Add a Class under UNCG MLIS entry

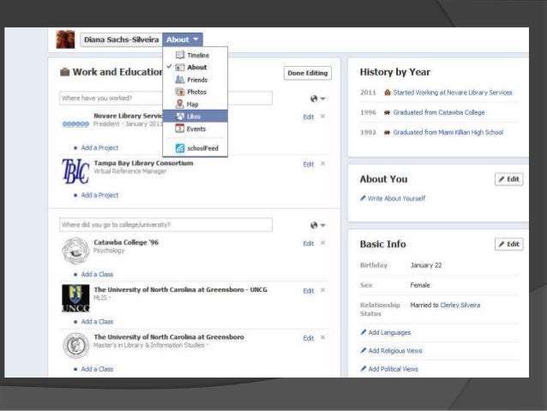(97, 322)
